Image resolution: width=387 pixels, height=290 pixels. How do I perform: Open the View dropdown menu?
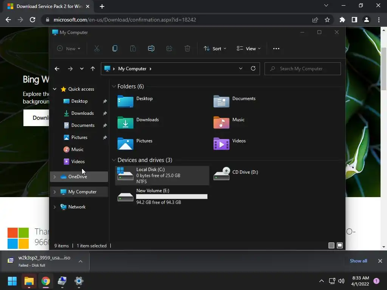click(249, 49)
